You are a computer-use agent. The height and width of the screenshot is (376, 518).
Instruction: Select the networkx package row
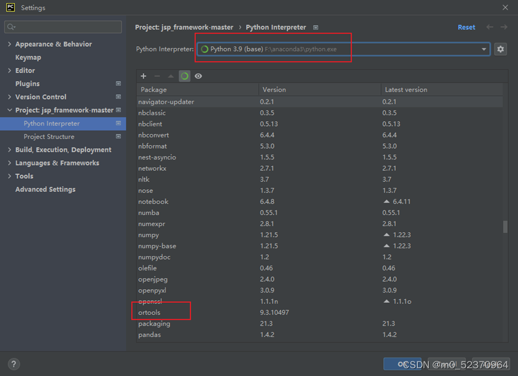tap(320, 169)
